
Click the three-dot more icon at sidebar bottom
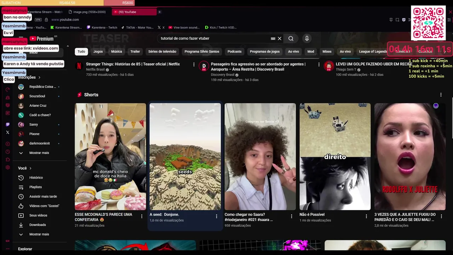pyautogui.click(x=8, y=249)
